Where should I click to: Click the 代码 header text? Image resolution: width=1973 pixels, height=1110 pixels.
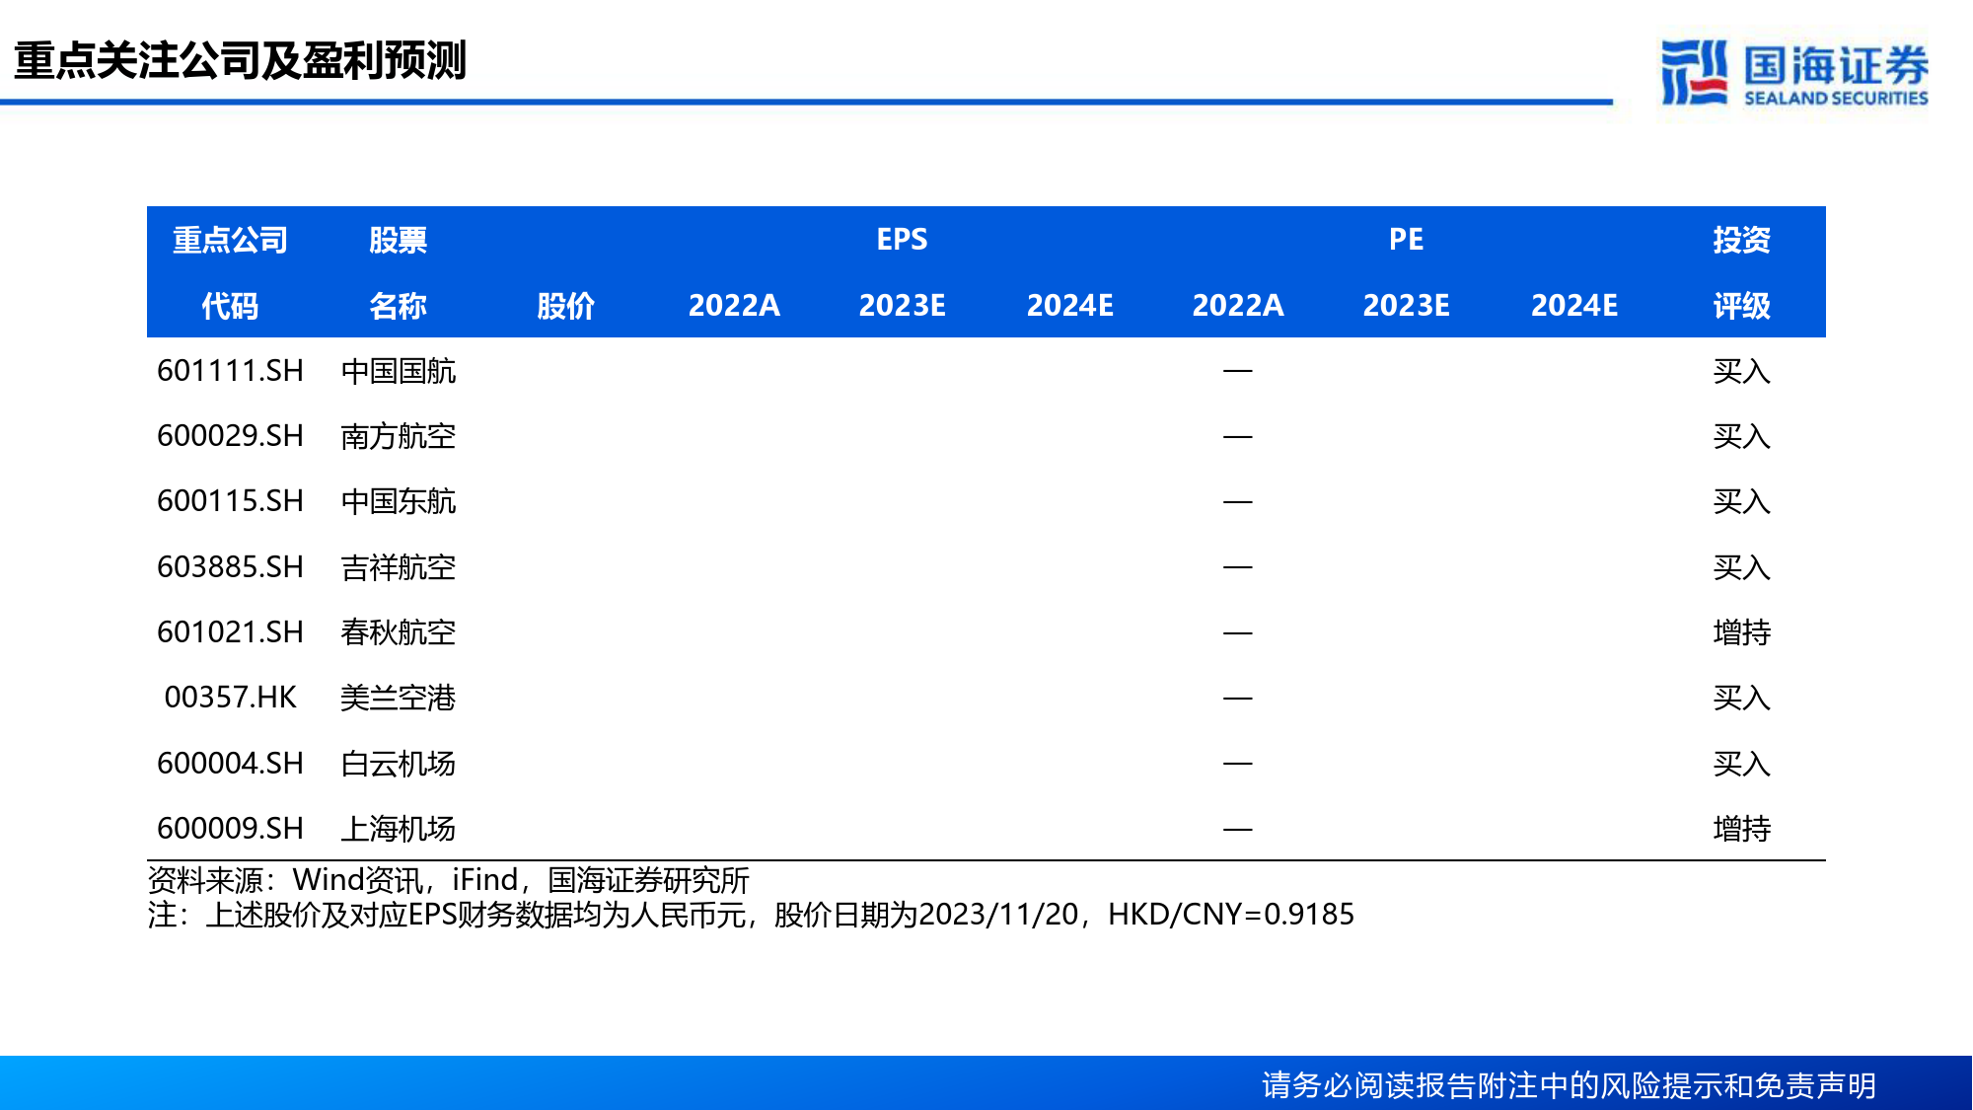[x=230, y=306]
